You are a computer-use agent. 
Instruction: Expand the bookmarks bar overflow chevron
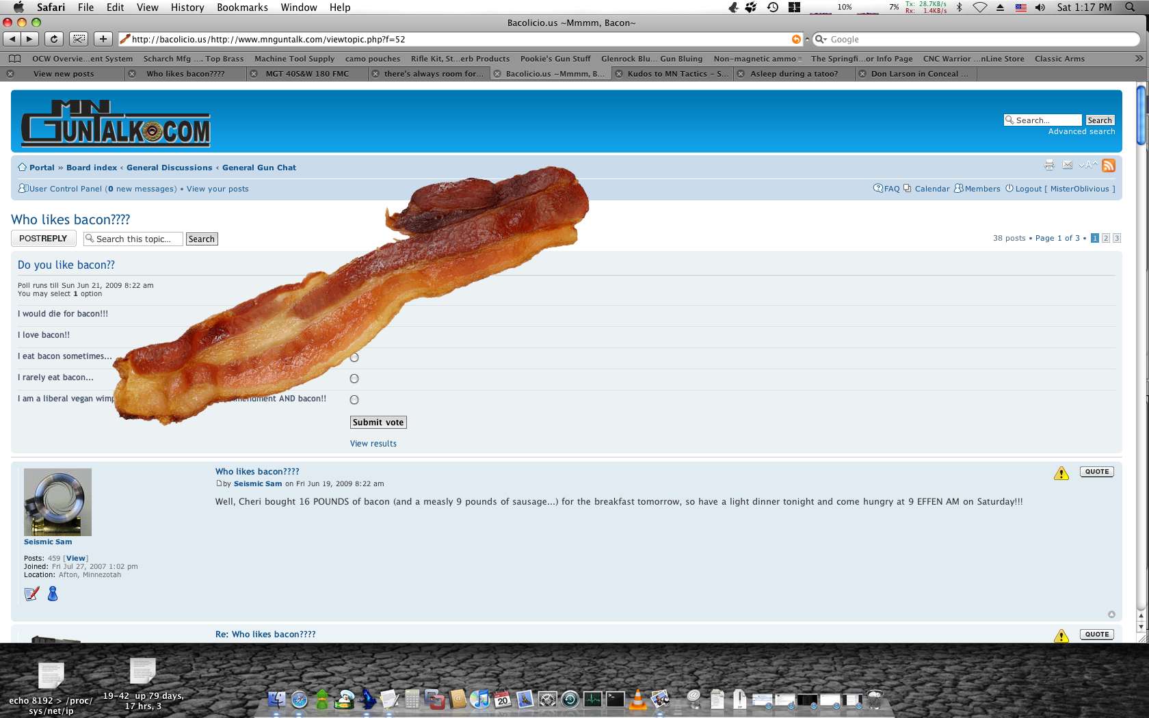coord(1139,59)
